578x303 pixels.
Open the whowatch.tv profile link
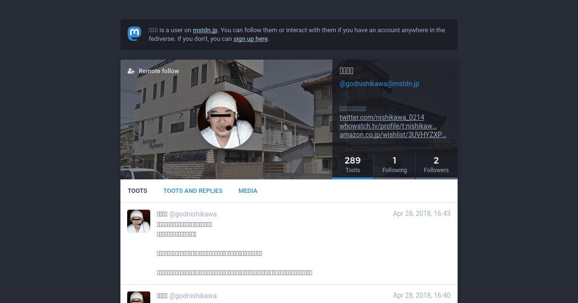tap(388, 126)
